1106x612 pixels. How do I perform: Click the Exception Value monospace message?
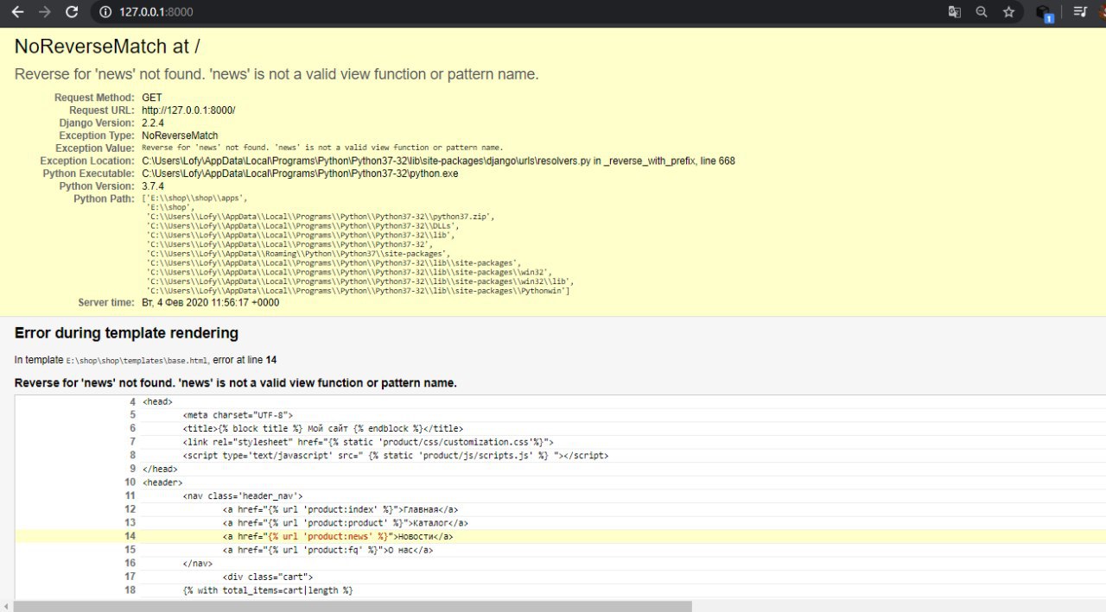coord(322,148)
